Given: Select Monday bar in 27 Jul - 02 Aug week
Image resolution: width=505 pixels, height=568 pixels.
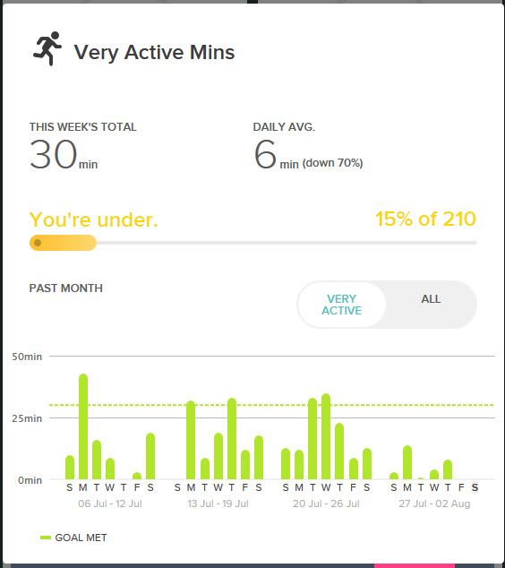Looking at the screenshot, I should pos(407,462).
